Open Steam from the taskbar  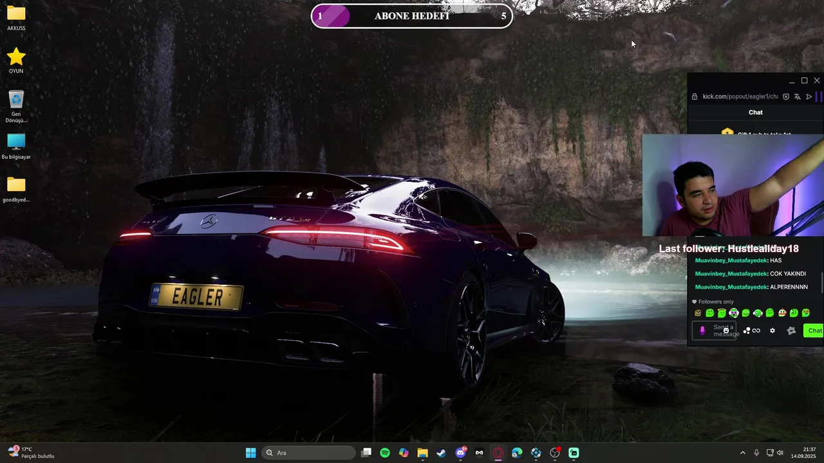click(441, 453)
